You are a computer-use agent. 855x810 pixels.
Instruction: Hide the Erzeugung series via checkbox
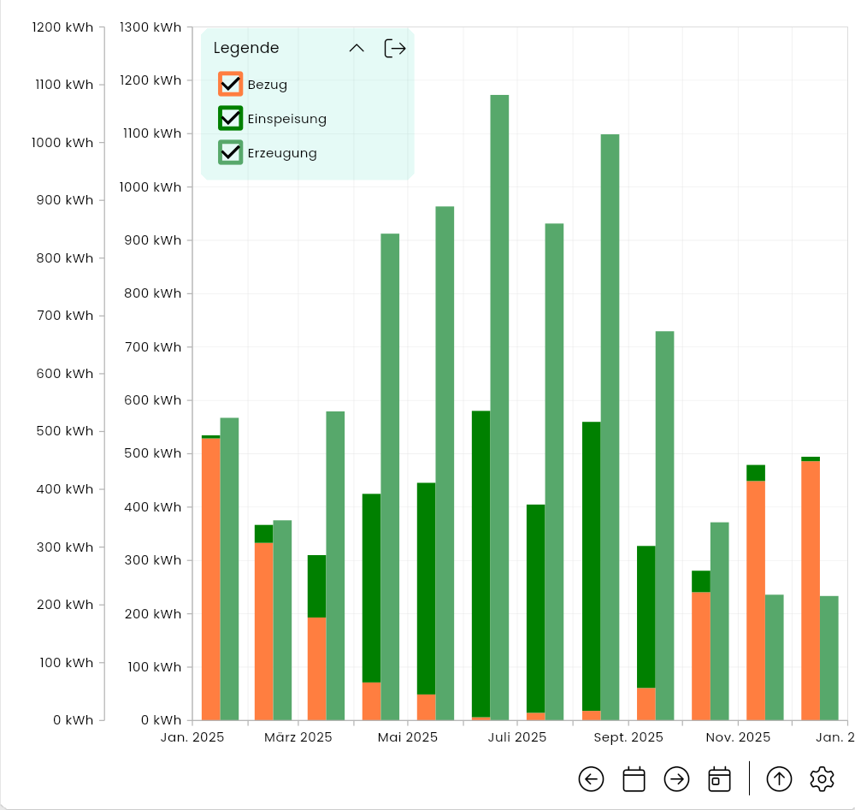(231, 152)
